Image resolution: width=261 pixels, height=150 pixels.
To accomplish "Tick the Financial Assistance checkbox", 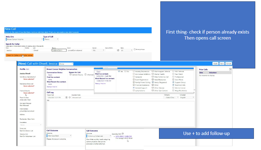I will tap(134, 85).
